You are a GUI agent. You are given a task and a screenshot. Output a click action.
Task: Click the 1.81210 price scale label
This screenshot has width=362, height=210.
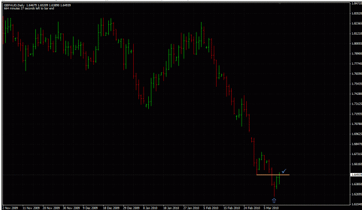356,34
